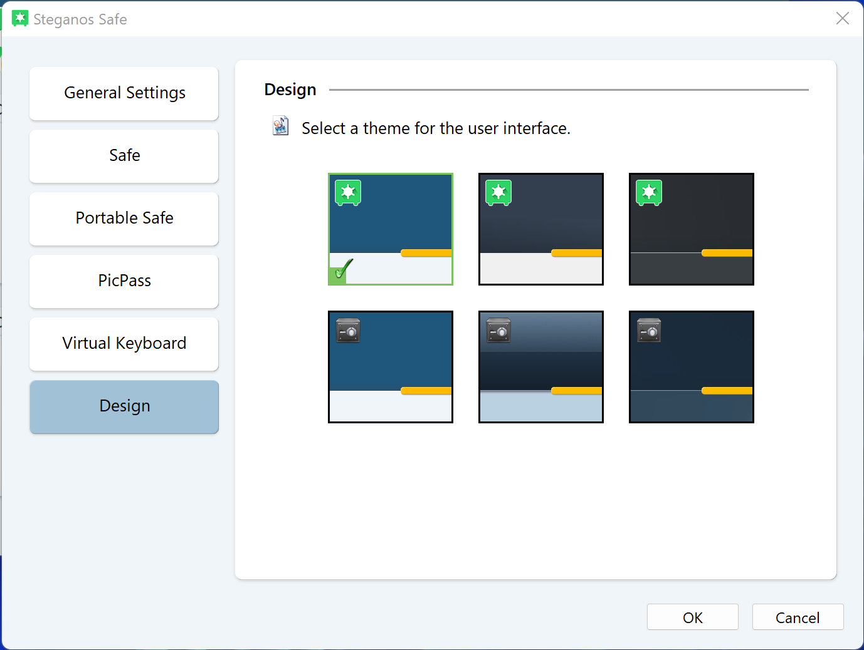
Task: Click gray safe icon in dark navy theme
Action: point(649,331)
